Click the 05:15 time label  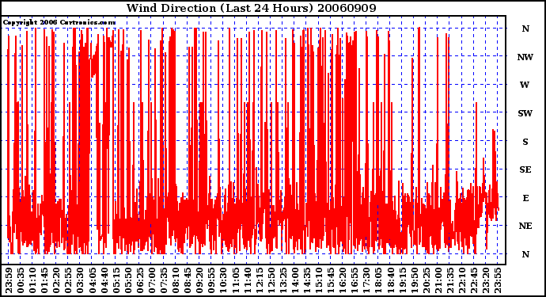tap(116, 280)
